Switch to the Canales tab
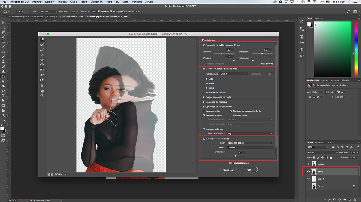 coord(319,142)
